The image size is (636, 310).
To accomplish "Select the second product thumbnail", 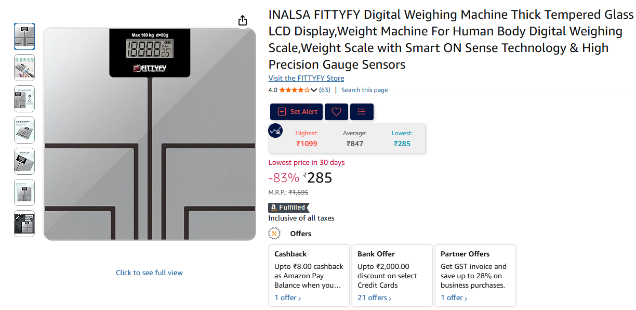I will tap(24, 68).
